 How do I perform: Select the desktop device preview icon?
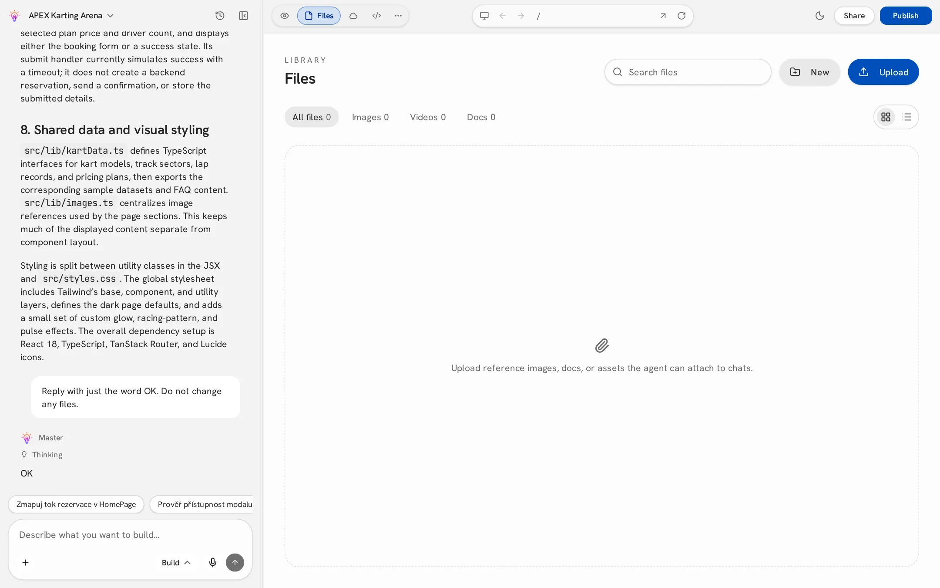tap(484, 16)
